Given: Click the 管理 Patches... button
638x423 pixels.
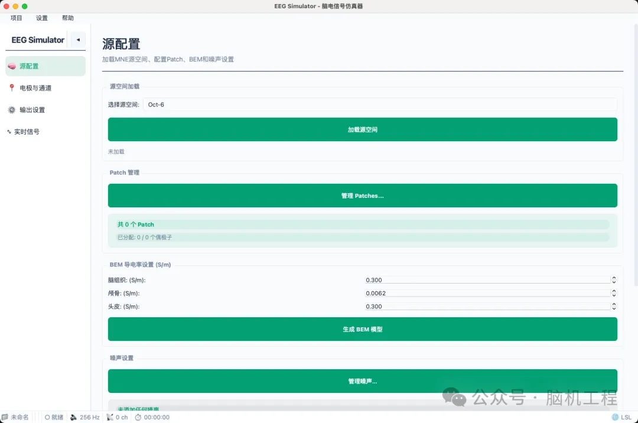Looking at the screenshot, I should [363, 196].
